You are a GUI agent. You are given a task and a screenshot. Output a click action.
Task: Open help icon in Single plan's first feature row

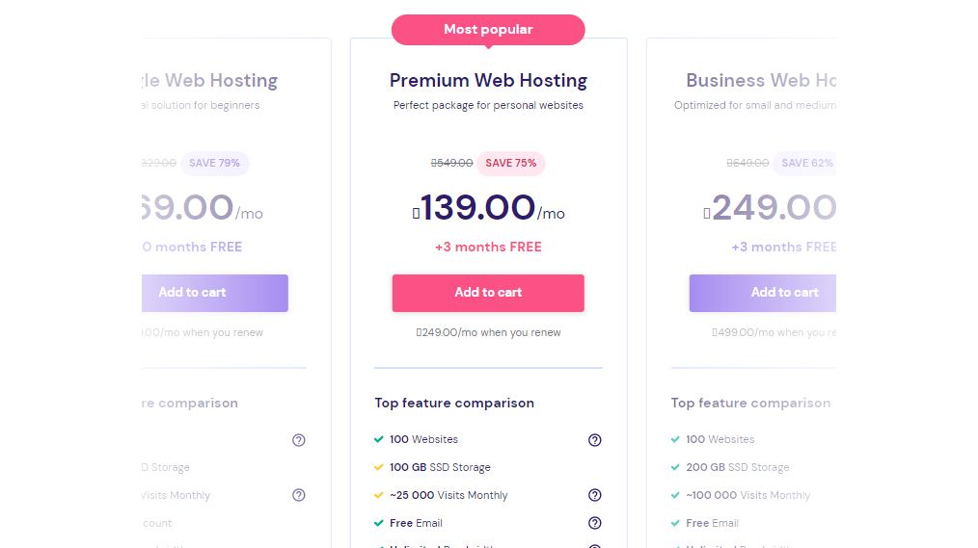(299, 440)
